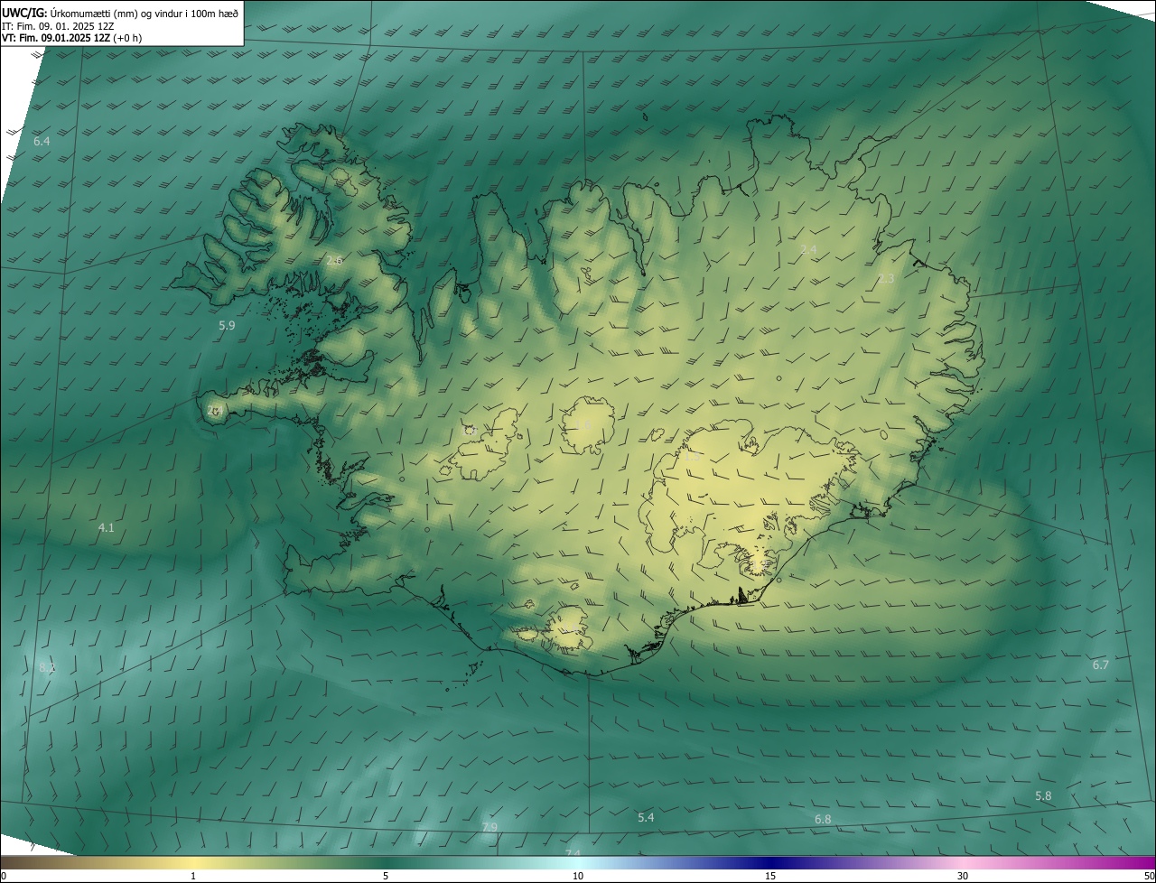Screen dimensions: 1156x883
Task: Click the "50" tick label of the color scale
Action: point(1149,876)
